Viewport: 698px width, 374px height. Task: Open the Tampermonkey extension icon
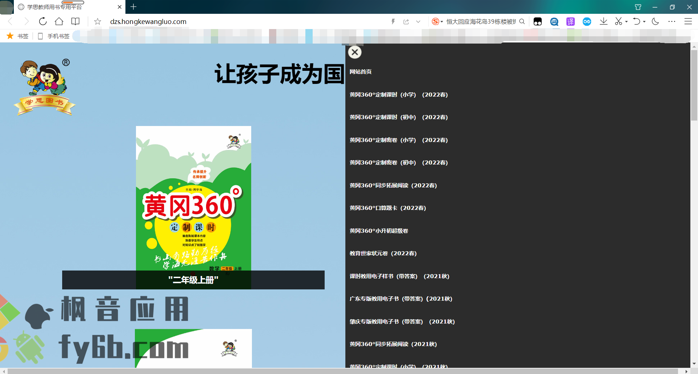coord(538,21)
